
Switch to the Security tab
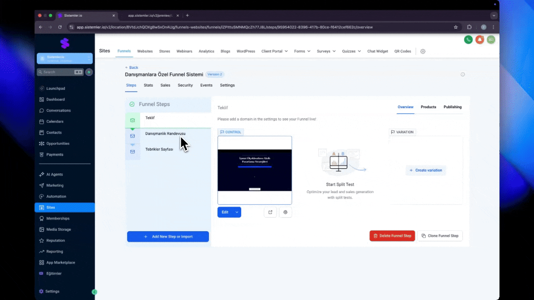click(185, 85)
